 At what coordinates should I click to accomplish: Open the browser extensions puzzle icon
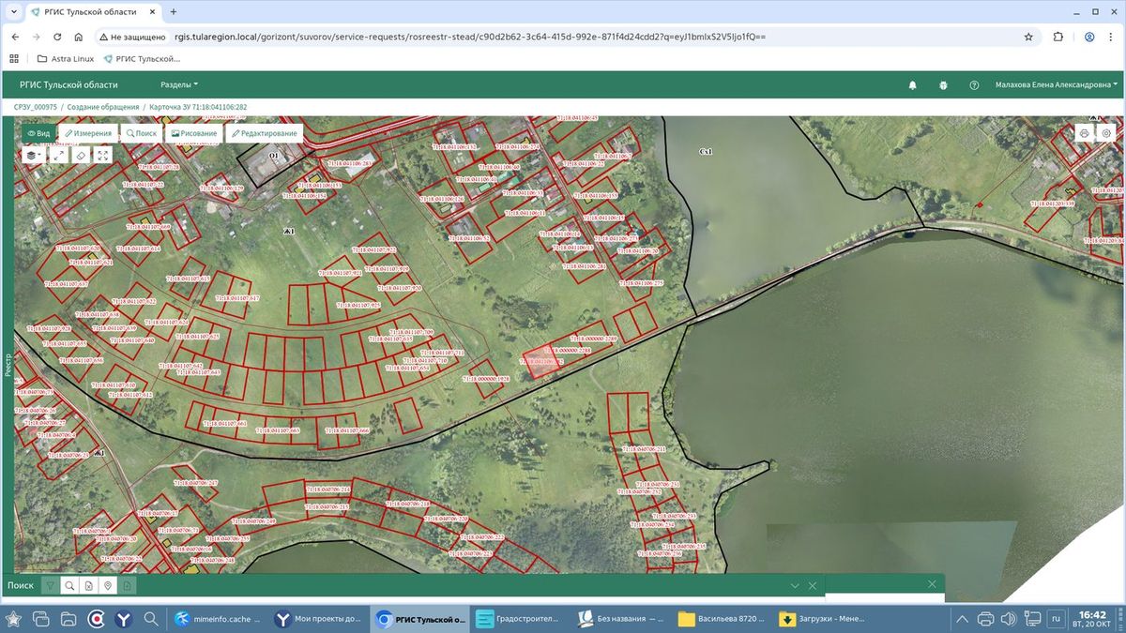click(1058, 37)
